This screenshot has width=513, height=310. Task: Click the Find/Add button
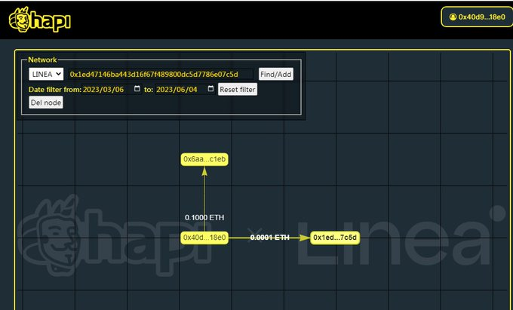coord(276,74)
